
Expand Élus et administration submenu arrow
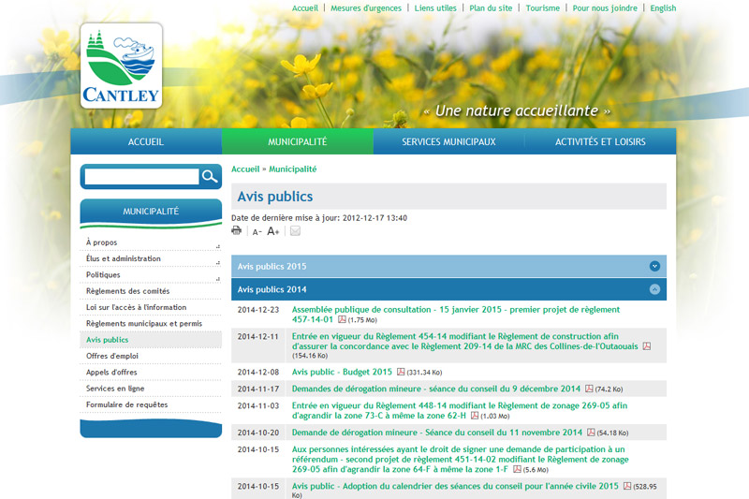218,263
